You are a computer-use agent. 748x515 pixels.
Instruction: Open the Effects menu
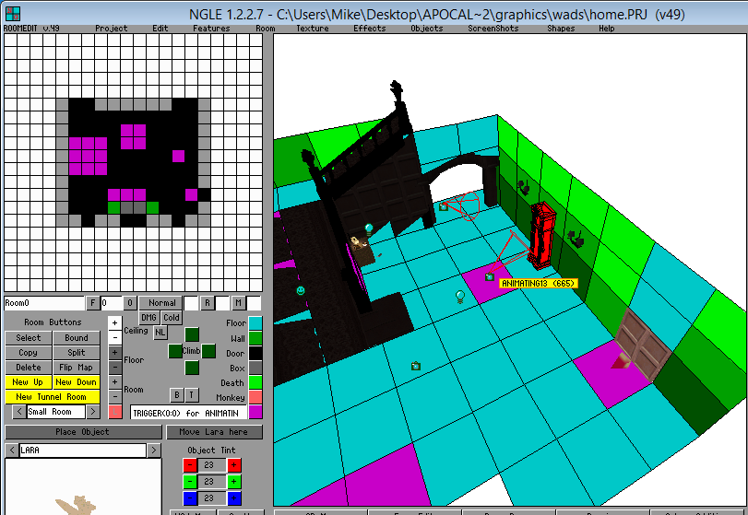(x=370, y=29)
